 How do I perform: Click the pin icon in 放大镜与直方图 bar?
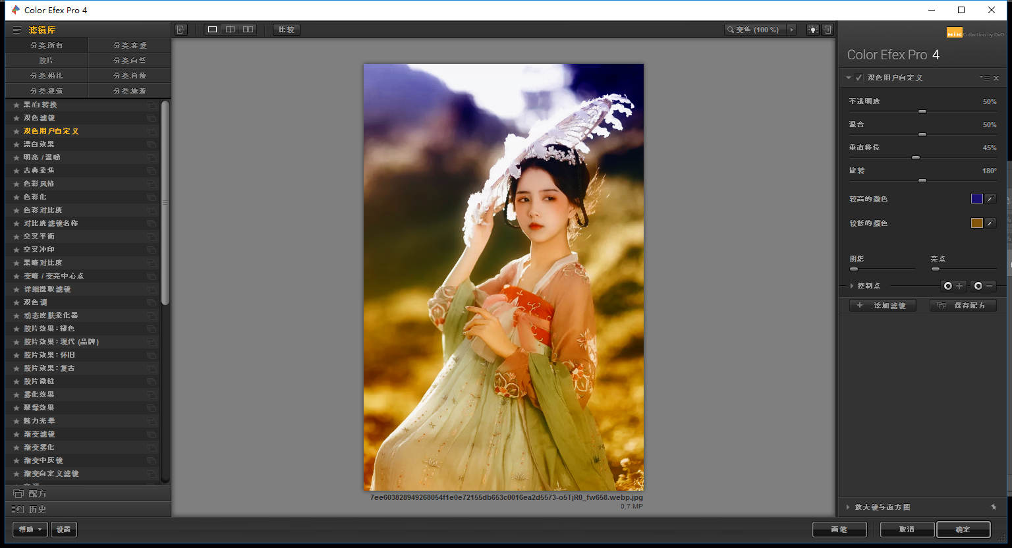coord(994,507)
